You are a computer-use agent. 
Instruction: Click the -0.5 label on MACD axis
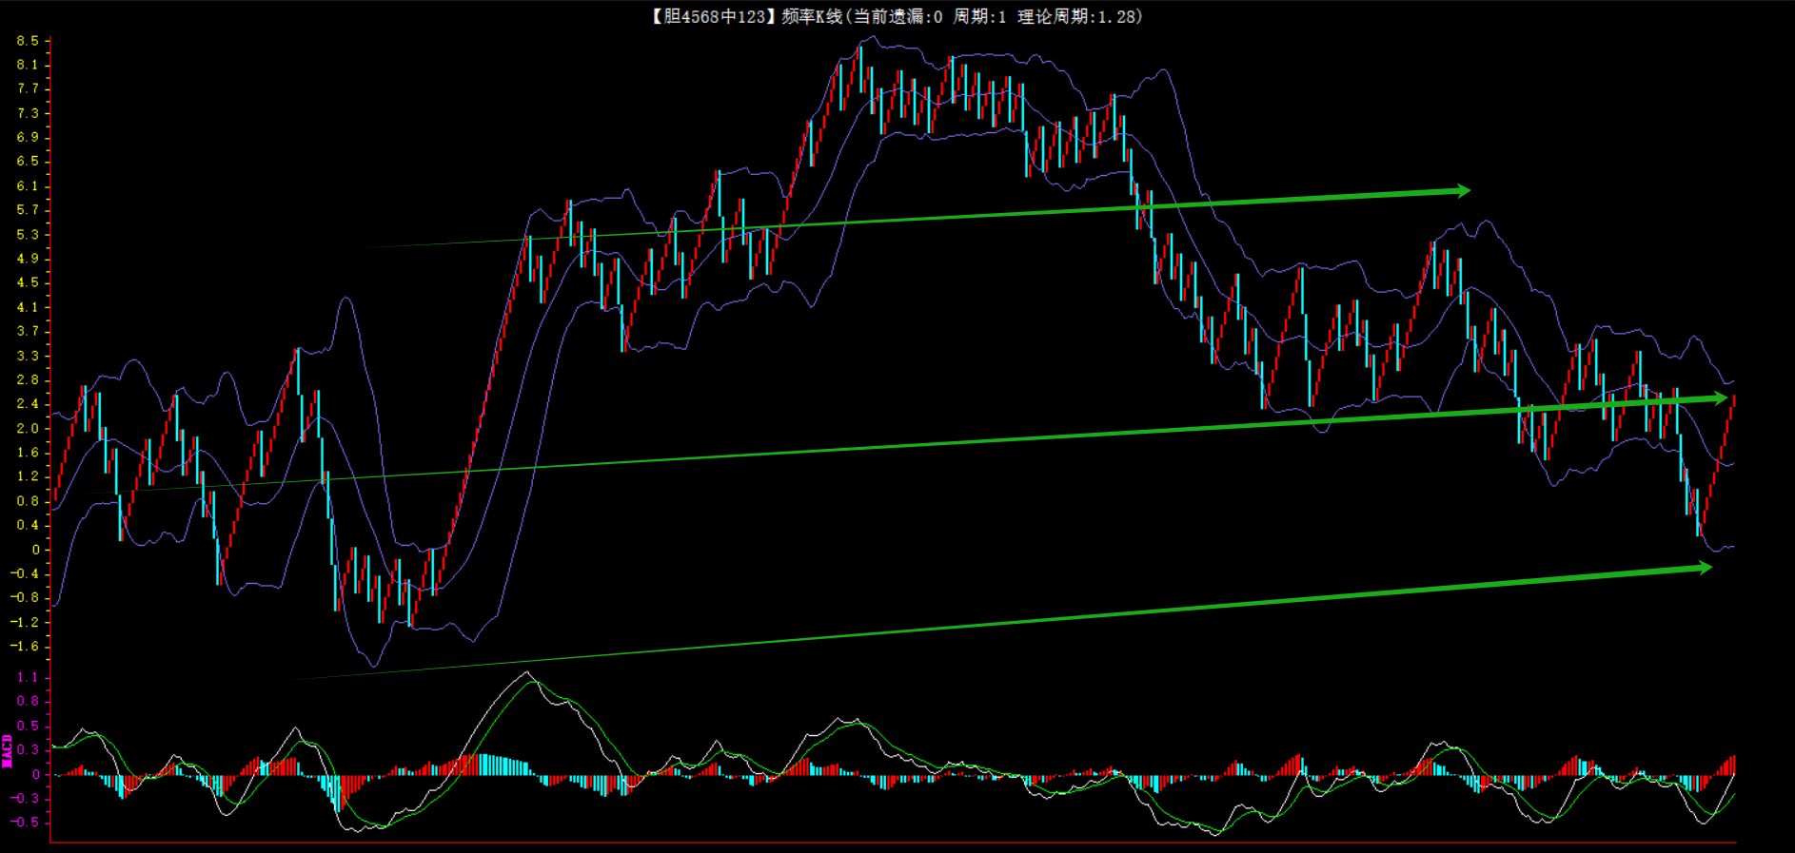[26, 823]
